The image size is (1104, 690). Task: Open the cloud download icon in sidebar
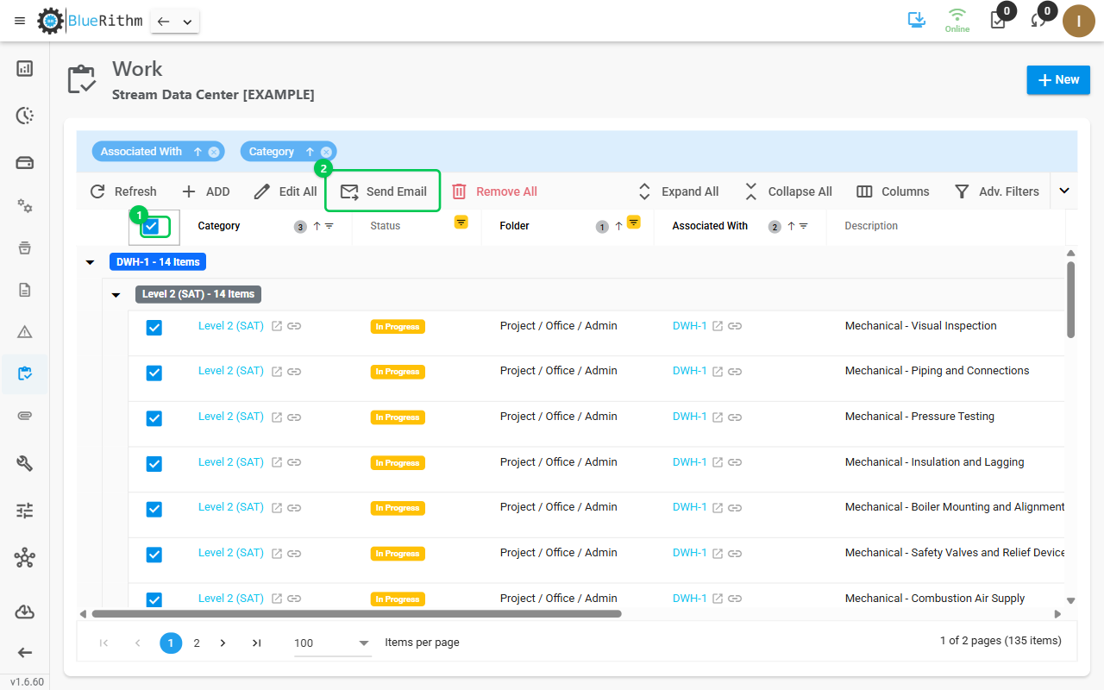[x=25, y=612]
